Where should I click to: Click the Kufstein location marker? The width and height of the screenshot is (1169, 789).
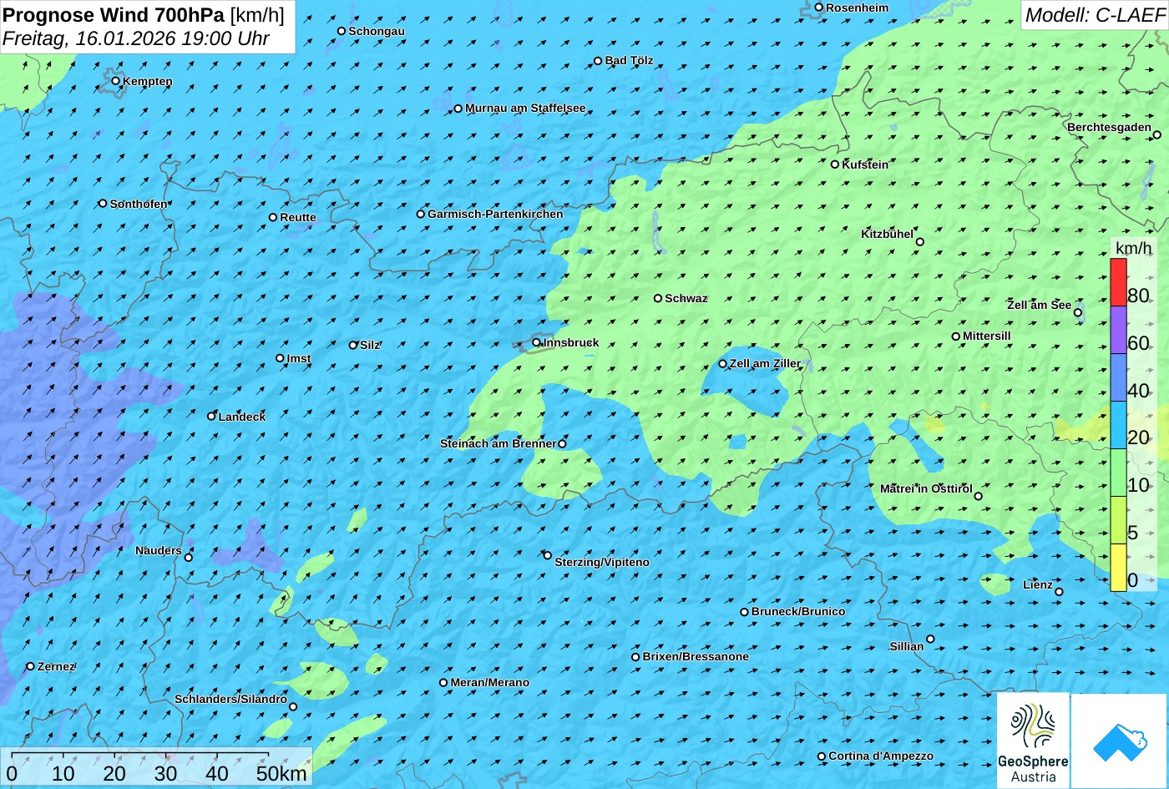tap(834, 164)
